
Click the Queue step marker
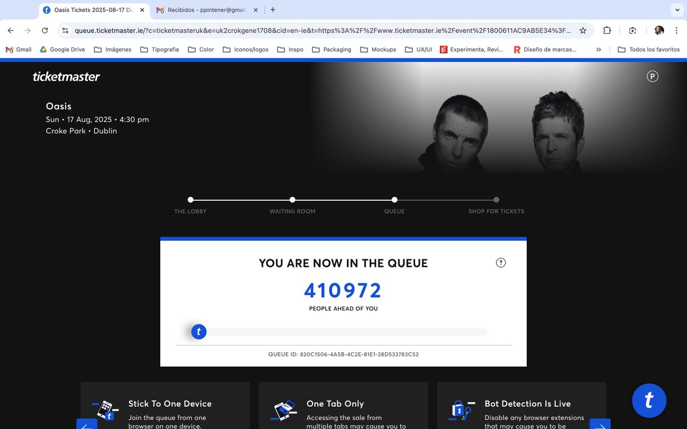(x=394, y=200)
